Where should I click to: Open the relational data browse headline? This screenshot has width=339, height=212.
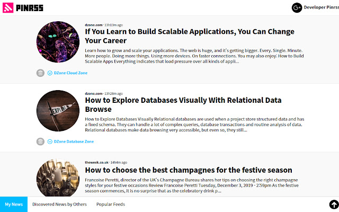click(x=183, y=104)
